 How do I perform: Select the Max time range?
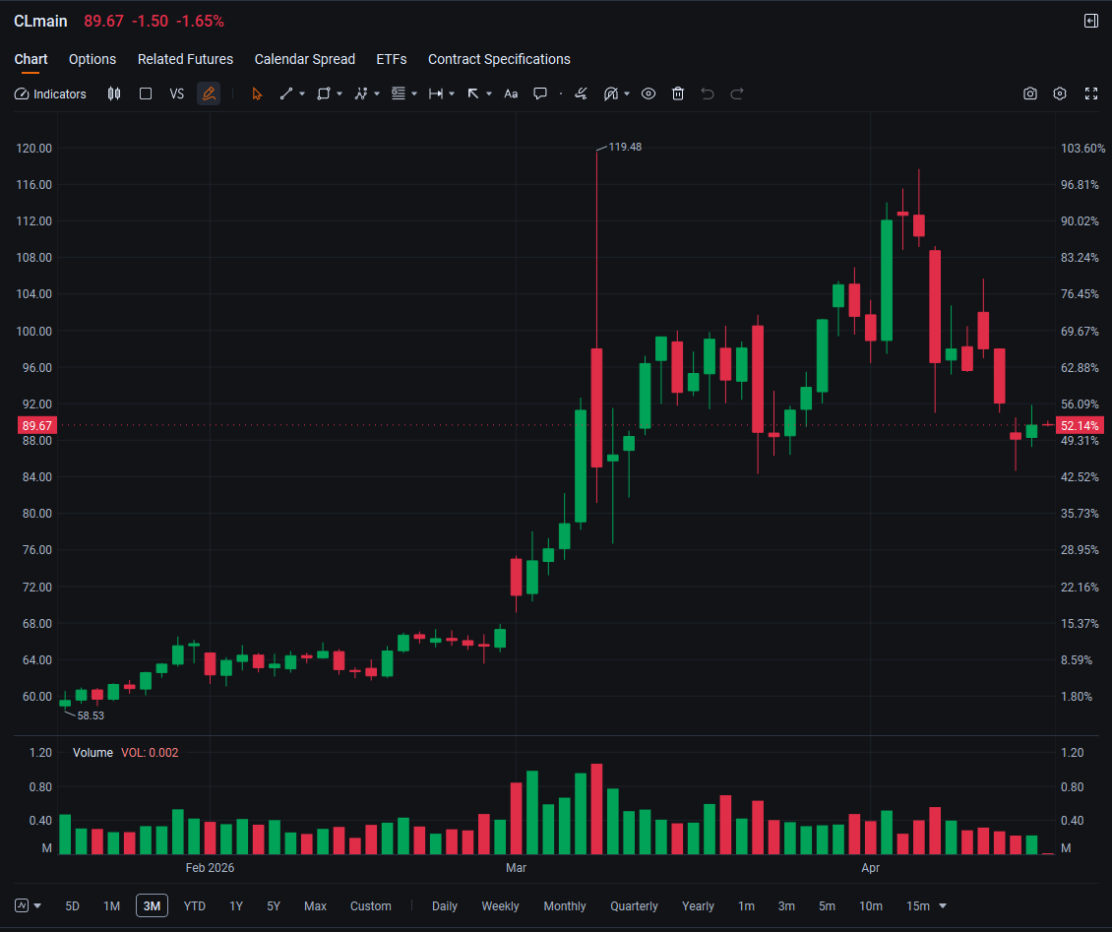316,905
